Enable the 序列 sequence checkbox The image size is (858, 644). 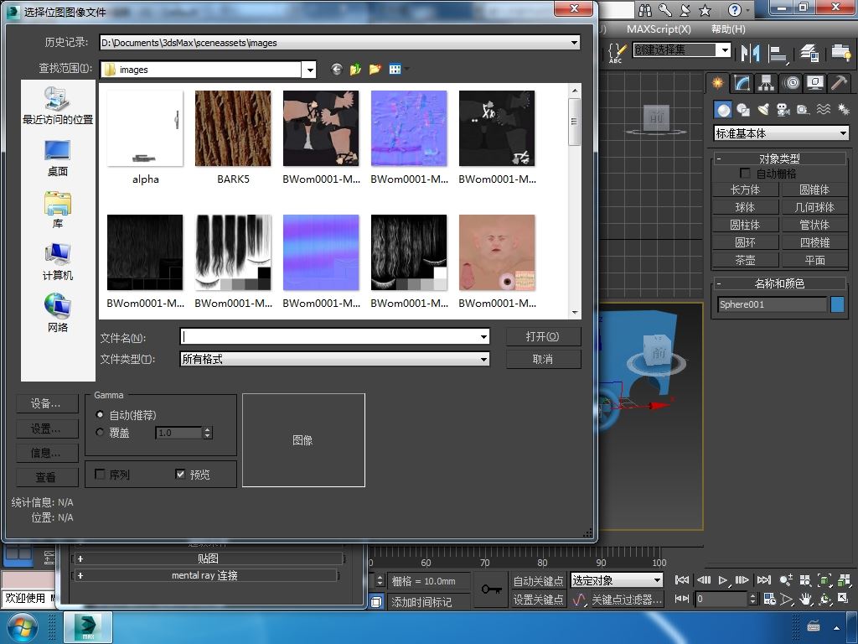100,474
